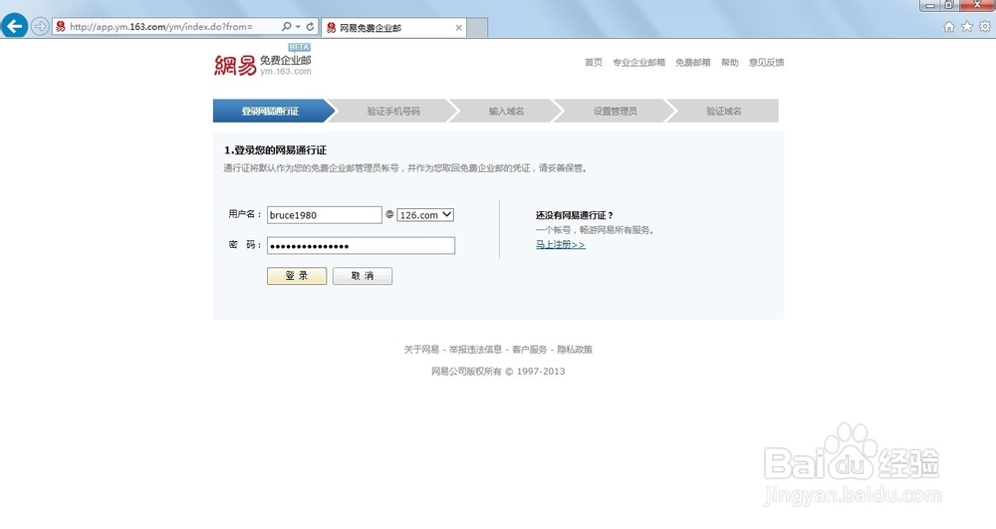This screenshot has width=996, height=529.
Task: Select the 登录网易通行证 step
Action: 273,111
